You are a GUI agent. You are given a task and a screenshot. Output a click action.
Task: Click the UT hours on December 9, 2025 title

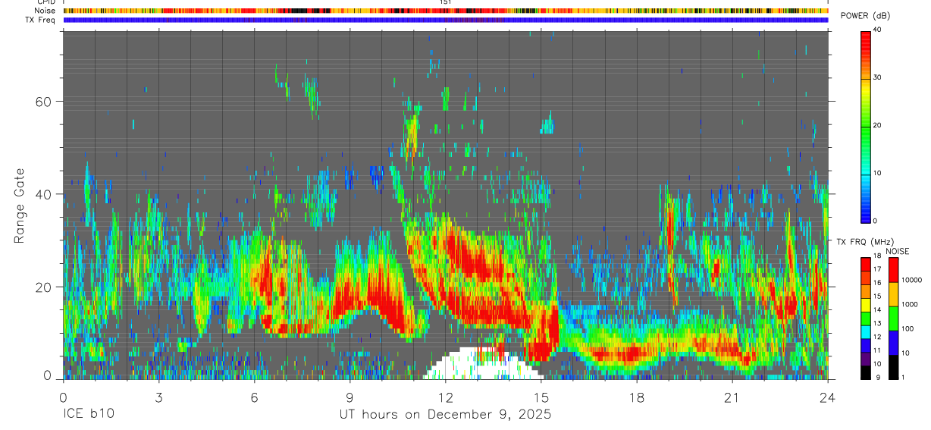click(445, 415)
